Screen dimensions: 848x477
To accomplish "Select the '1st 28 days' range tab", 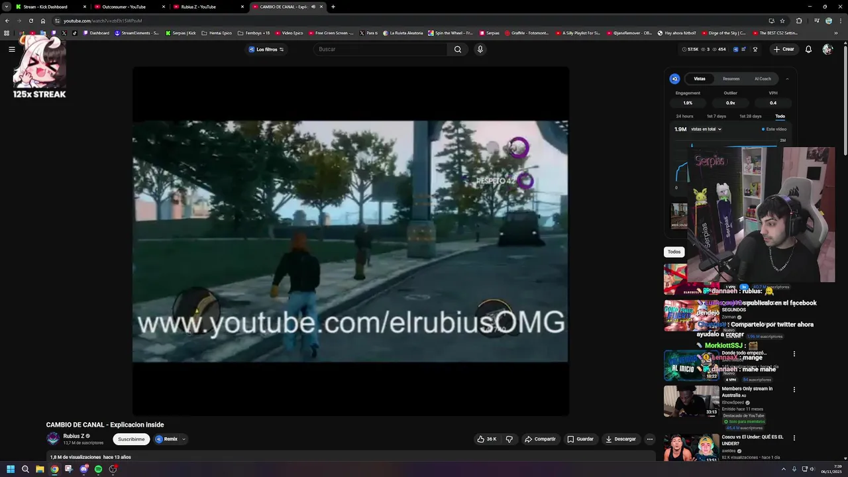I will point(751,117).
